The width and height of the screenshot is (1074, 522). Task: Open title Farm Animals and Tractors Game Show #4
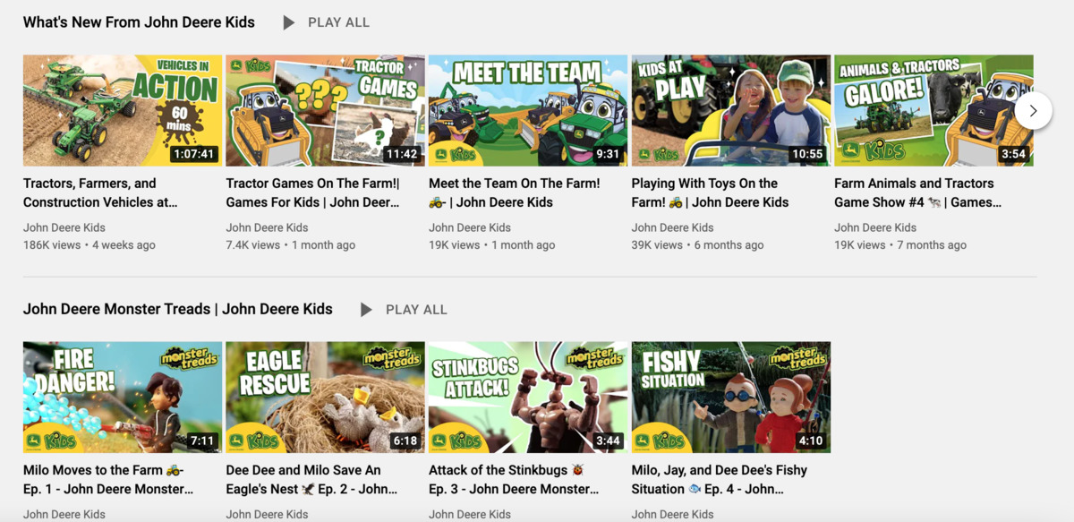tap(917, 193)
